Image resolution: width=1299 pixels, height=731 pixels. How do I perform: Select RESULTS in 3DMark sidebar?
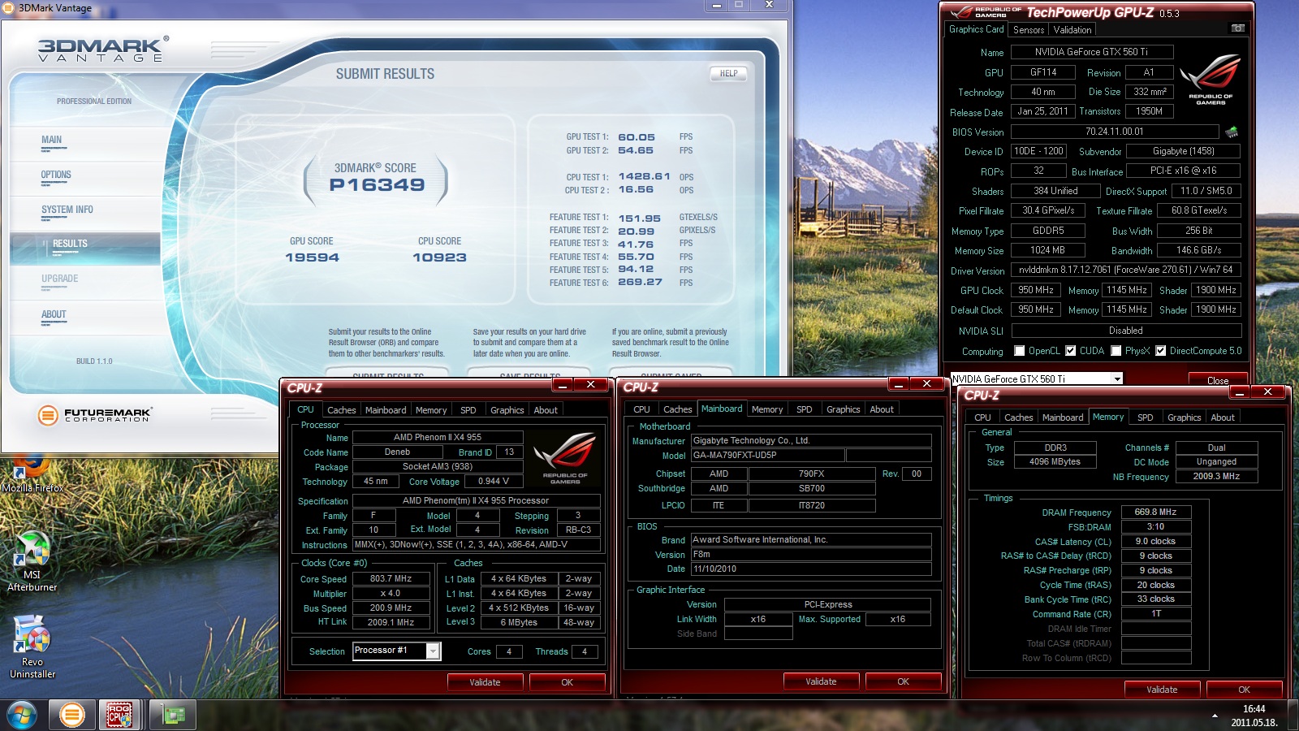coord(70,244)
